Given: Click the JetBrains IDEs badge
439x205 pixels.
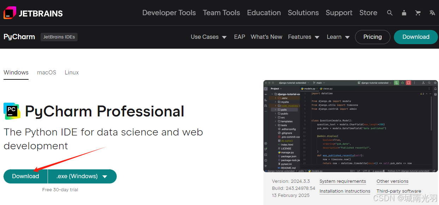Looking at the screenshot, I should [x=59, y=37].
